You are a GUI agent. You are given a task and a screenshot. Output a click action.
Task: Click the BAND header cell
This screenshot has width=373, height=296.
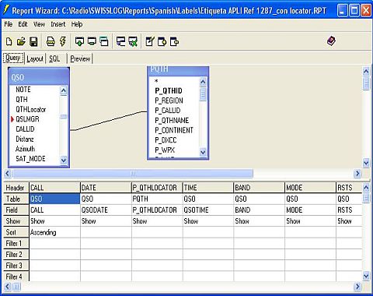click(259, 188)
